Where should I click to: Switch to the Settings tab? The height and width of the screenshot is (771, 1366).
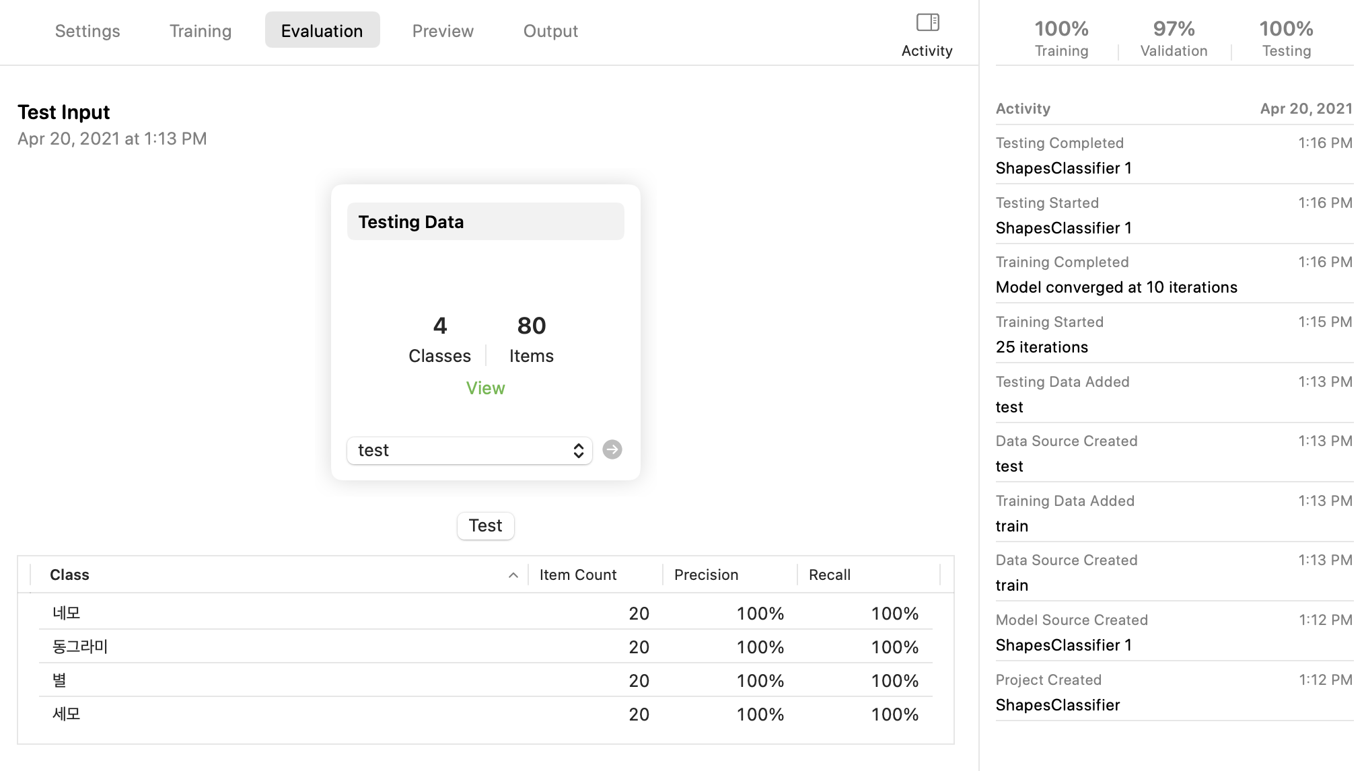click(x=87, y=31)
